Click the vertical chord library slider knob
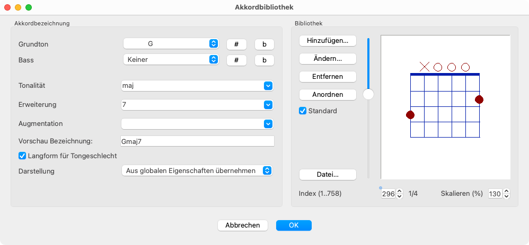The height and width of the screenshot is (245, 529). point(368,95)
